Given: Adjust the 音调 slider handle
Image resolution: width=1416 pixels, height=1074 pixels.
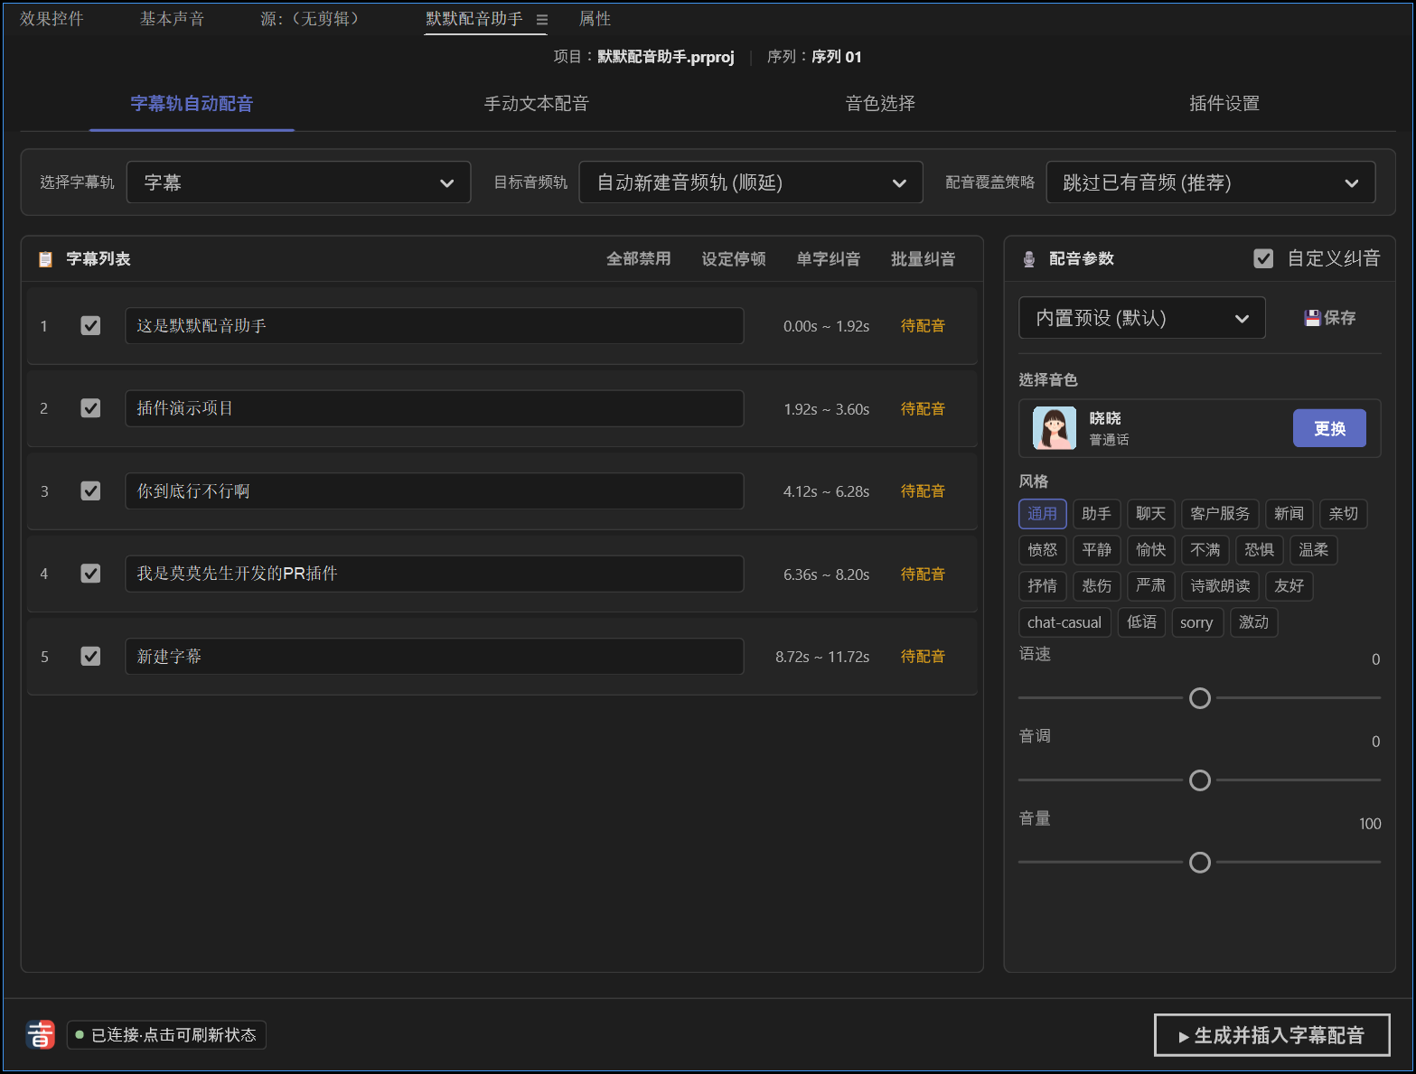Looking at the screenshot, I should coord(1200,780).
